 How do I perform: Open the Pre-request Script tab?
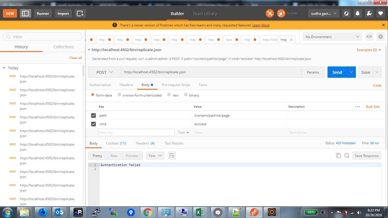pyautogui.click(x=176, y=85)
